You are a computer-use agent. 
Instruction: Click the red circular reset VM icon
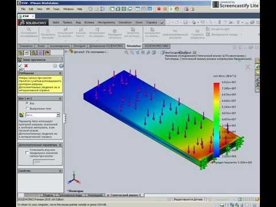(x=177, y=9)
